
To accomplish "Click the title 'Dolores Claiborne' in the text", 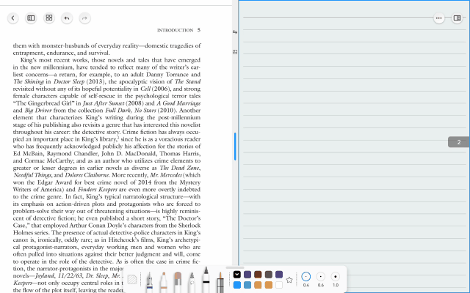I will [x=87, y=175].
